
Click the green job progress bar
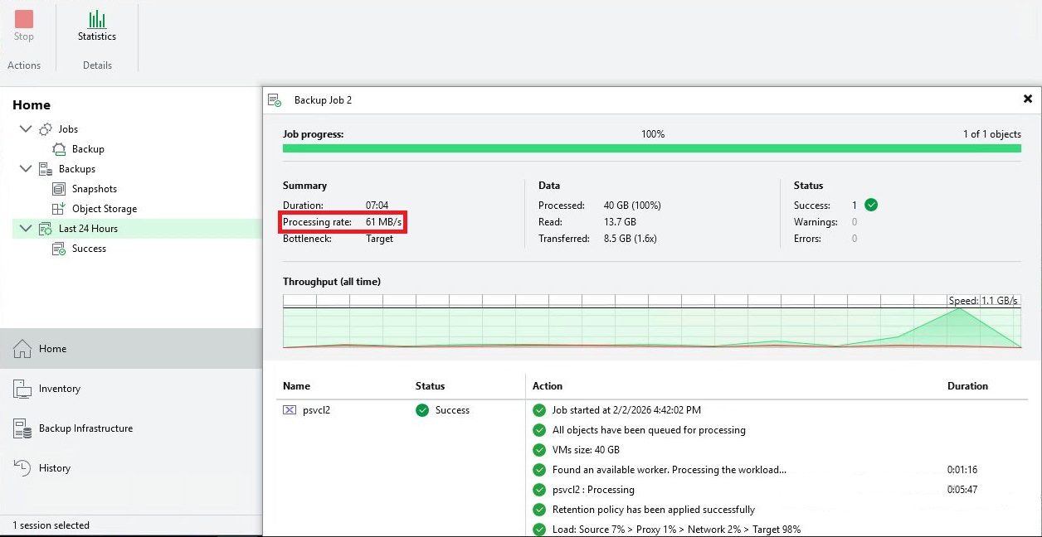tap(651, 148)
